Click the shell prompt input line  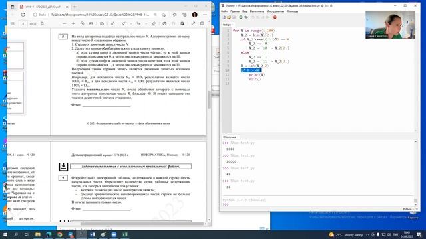[318, 204]
